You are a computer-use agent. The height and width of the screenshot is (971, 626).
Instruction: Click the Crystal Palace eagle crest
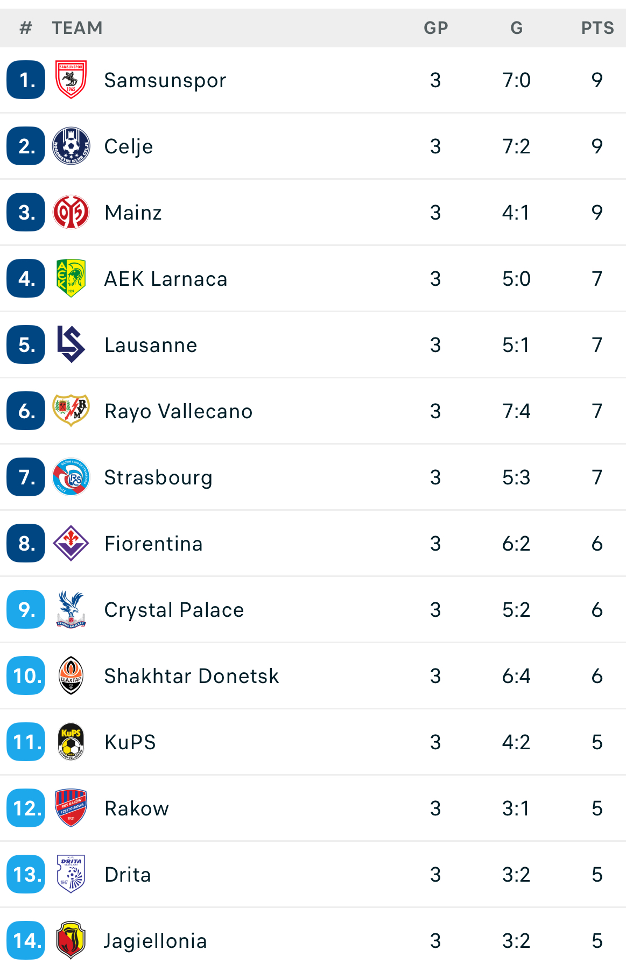pyautogui.click(x=71, y=609)
